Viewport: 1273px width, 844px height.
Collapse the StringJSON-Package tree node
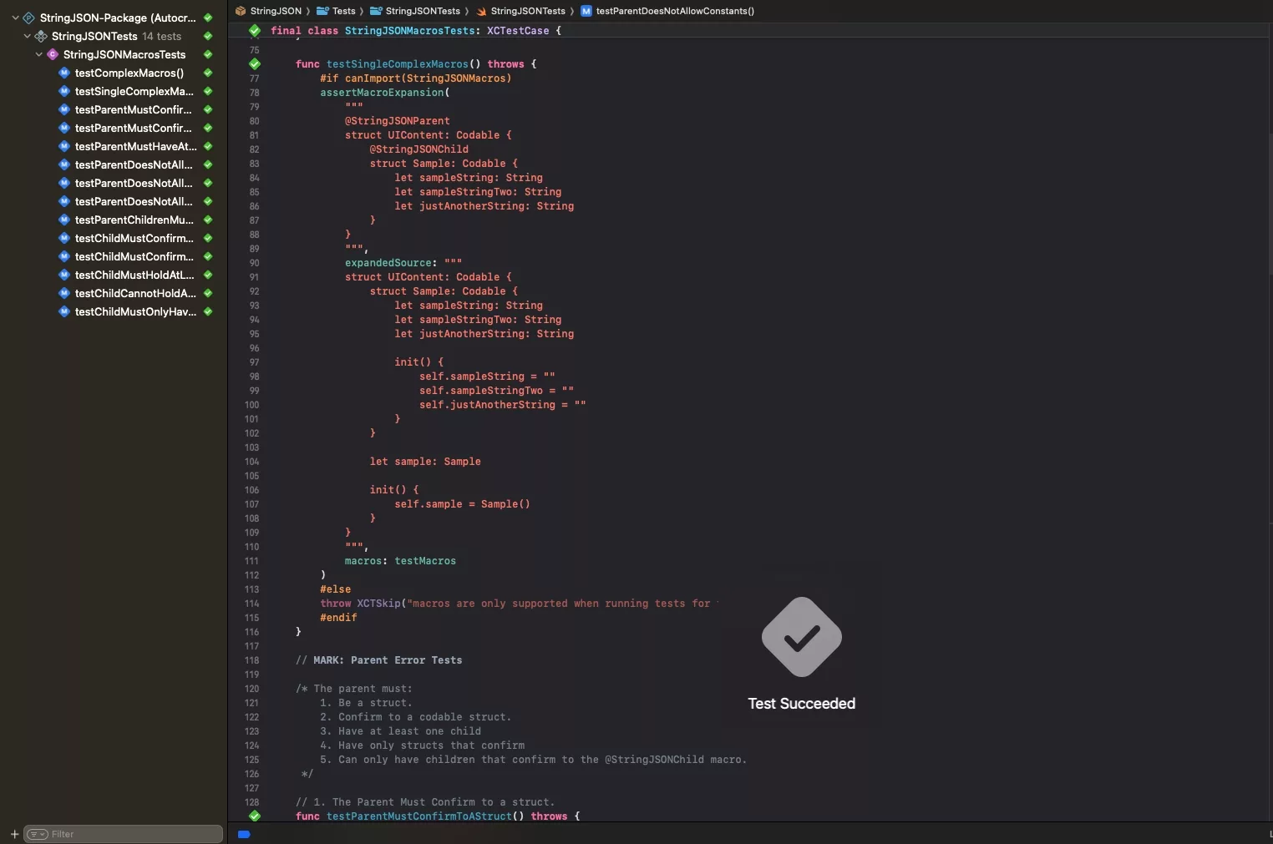click(15, 18)
